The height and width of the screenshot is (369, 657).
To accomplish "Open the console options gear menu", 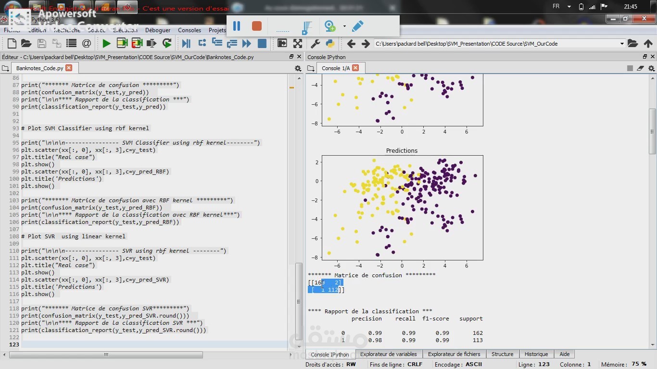I will (x=652, y=68).
